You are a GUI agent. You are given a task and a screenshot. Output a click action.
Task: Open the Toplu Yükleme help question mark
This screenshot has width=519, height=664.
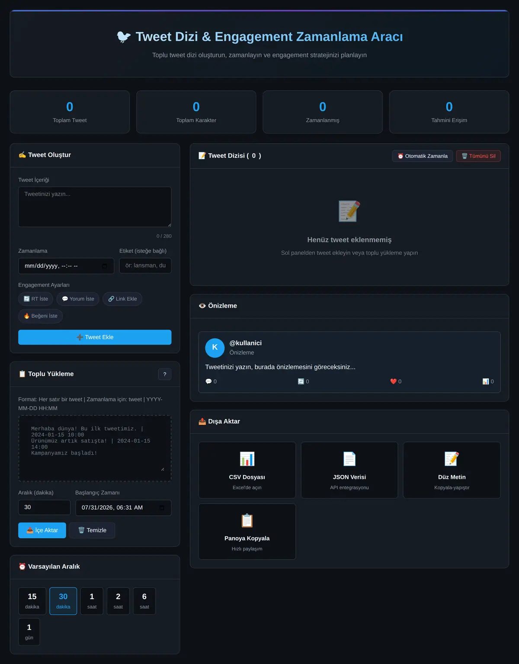click(165, 374)
